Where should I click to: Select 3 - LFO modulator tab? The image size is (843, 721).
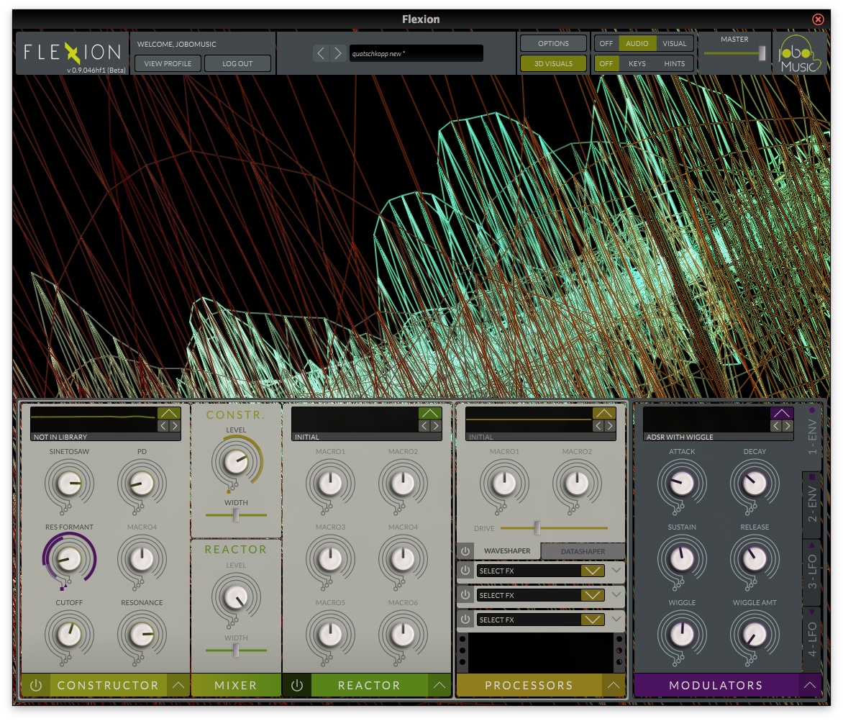click(x=812, y=571)
